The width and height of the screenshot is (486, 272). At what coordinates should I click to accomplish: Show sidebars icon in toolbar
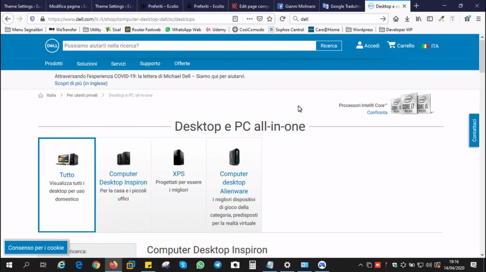click(x=430, y=19)
